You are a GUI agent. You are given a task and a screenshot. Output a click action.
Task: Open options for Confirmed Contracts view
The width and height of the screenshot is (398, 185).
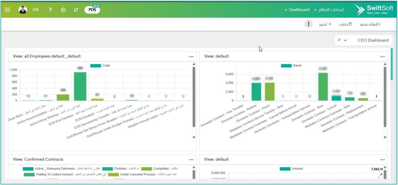[191, 160]
